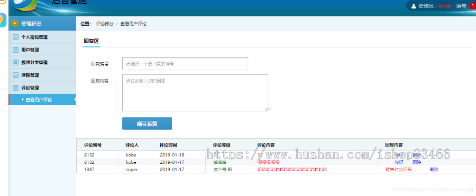Click the list icon beside 课程管理
The image size is (476, 196).
pyautogui.click(x=15, y=75)
